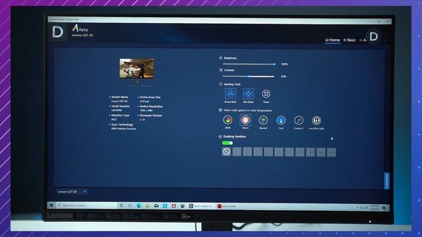Screen dimensions: 422x237
Task: Click the Sync Technology label
Action: pyautogui.click(x=122, y=124)
